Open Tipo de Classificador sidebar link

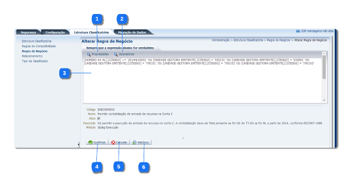pyautogui.click(x=35, y=61)
